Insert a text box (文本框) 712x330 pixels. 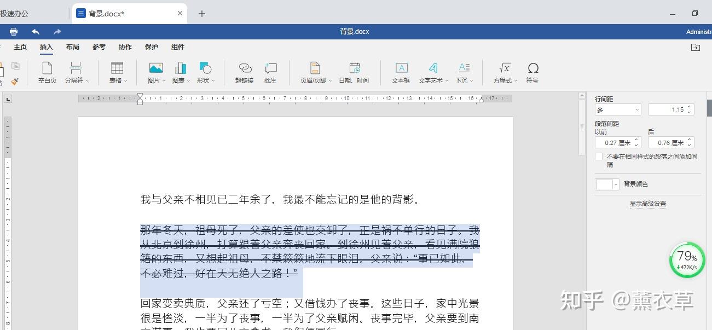click(x=401, y=73)
